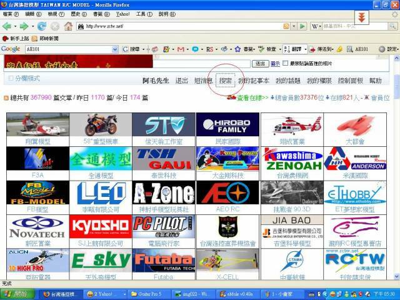Screen dimensions: 400x300
Task: Click the blue star bookmark icon
Action: [237, 49]
